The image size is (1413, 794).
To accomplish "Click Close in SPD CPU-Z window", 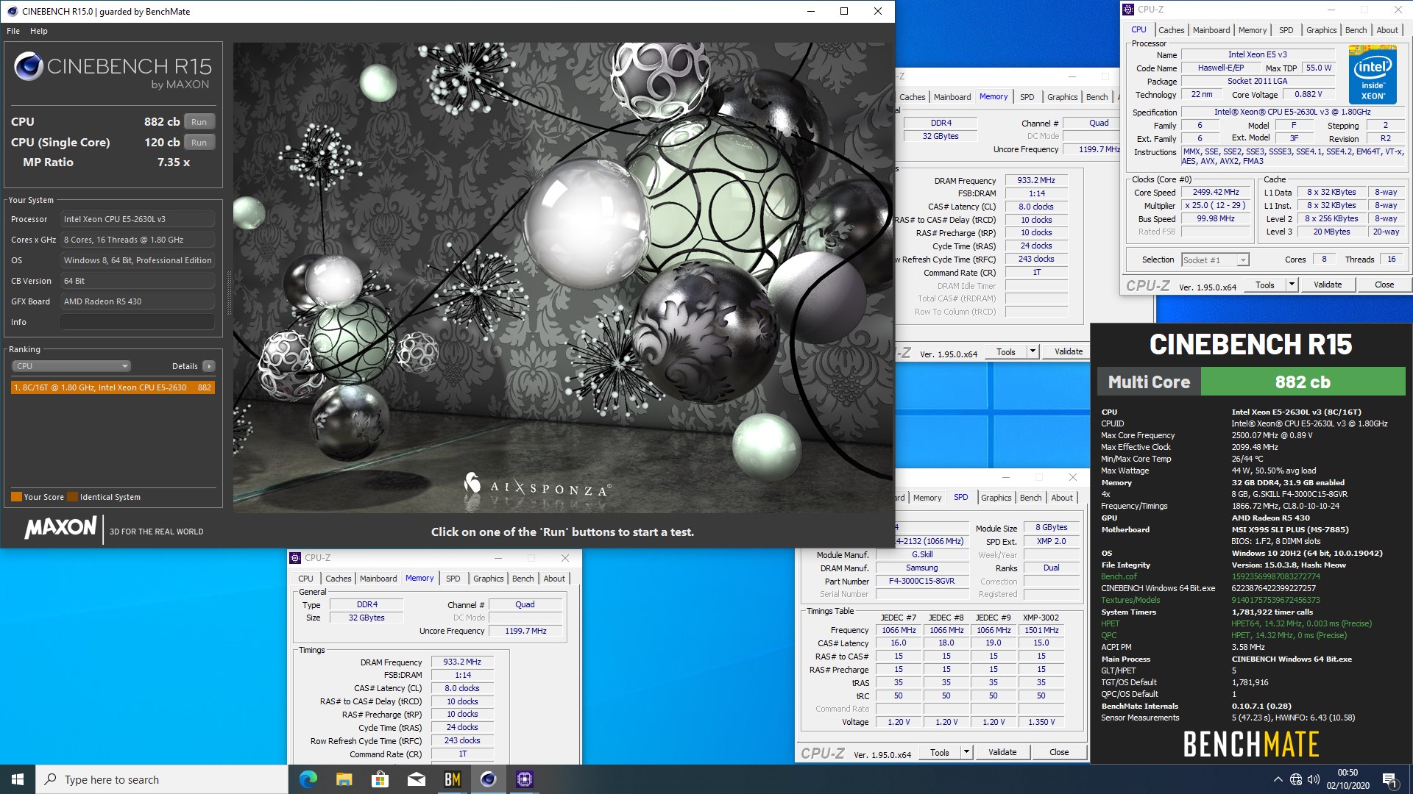I will click(1058, 753).
